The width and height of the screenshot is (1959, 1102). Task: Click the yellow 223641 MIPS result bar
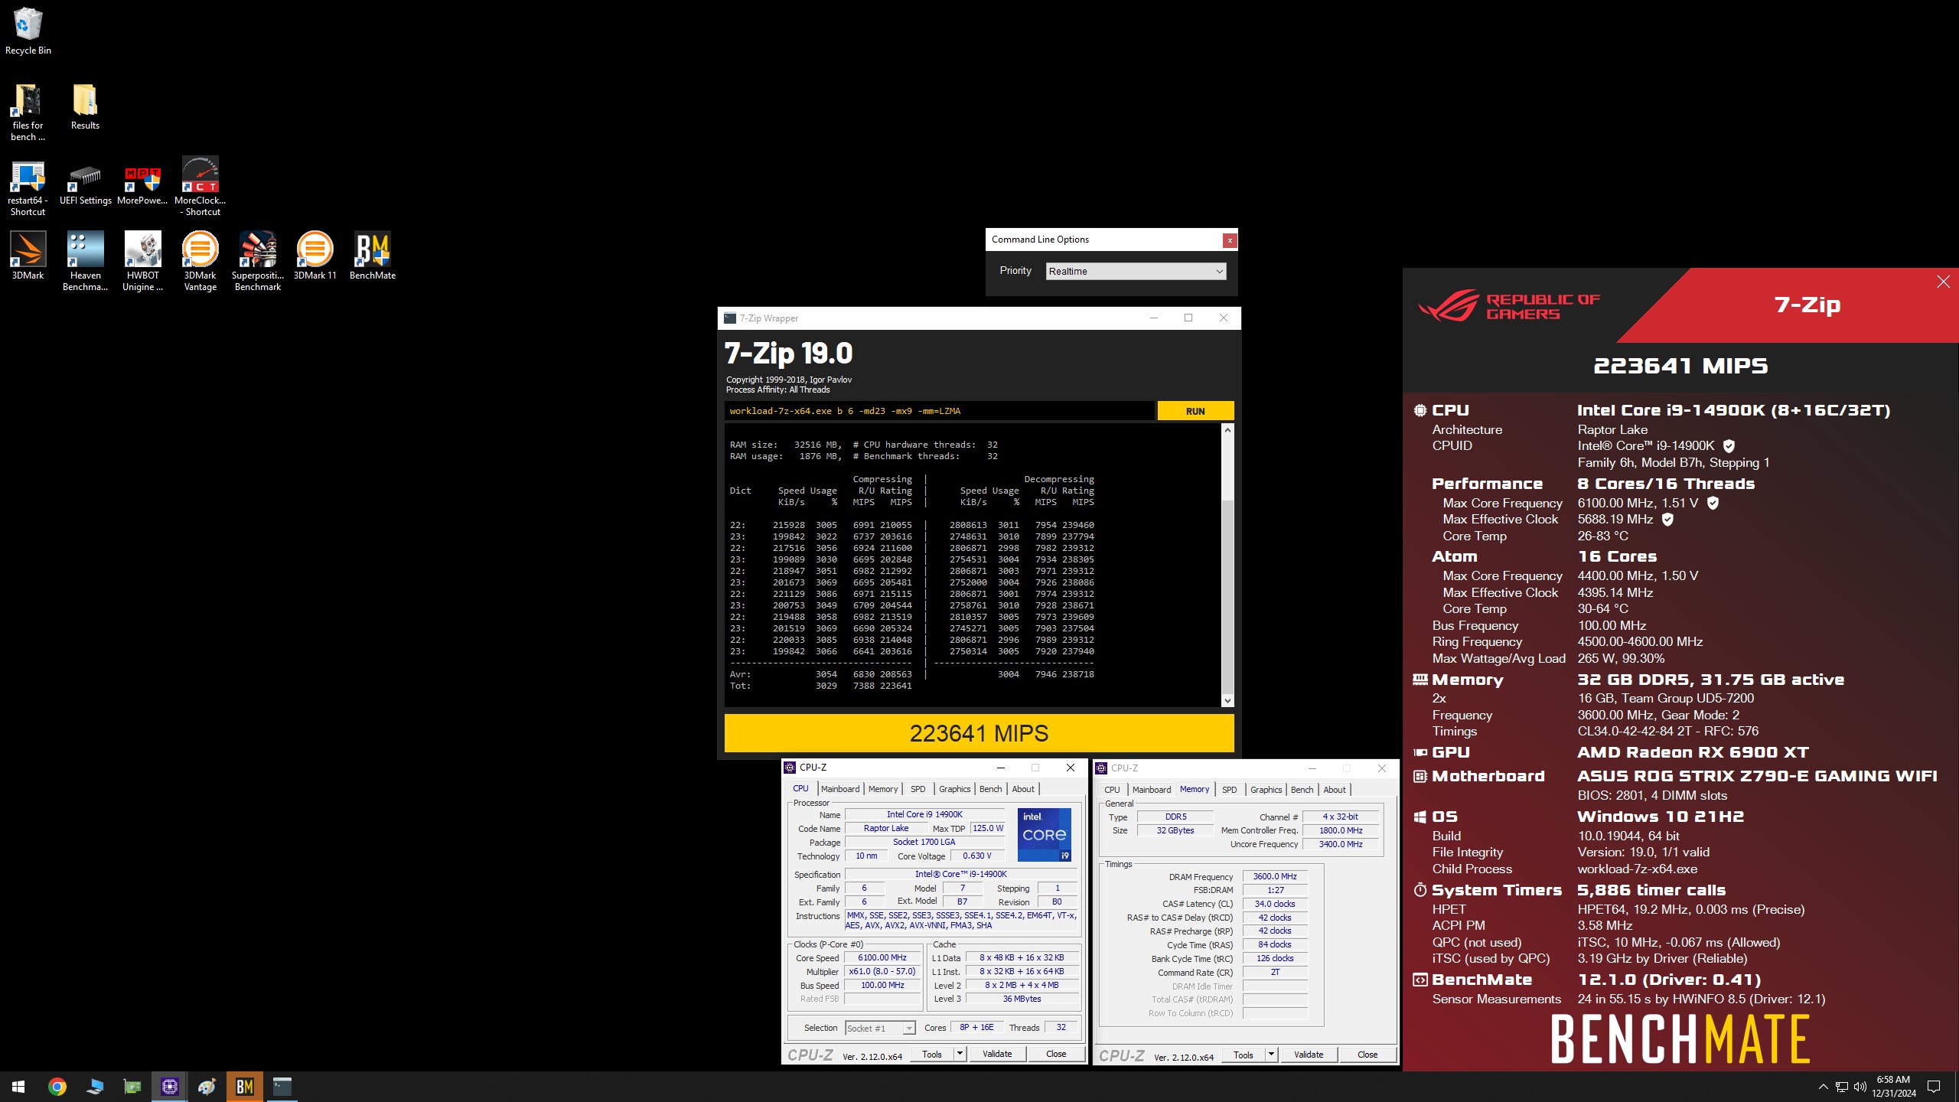pos(979,733)
